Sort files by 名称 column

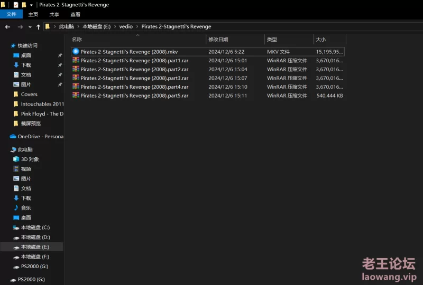coord(77,40)
